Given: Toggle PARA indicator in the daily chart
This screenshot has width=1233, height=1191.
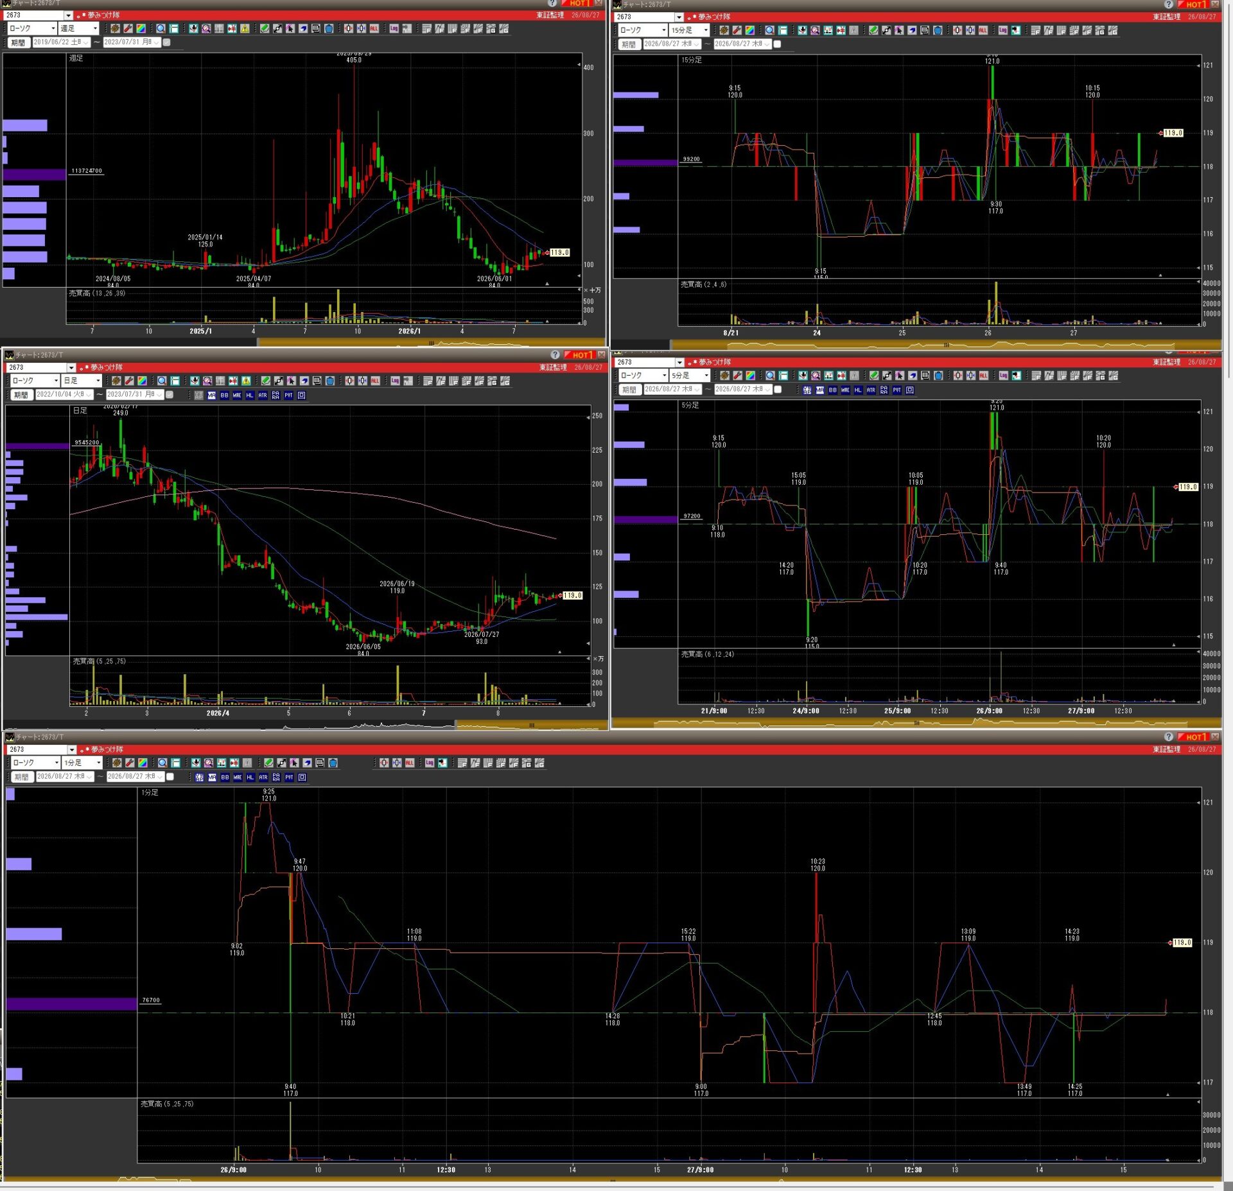Looking at the screenshot, I should pos(275,396).
